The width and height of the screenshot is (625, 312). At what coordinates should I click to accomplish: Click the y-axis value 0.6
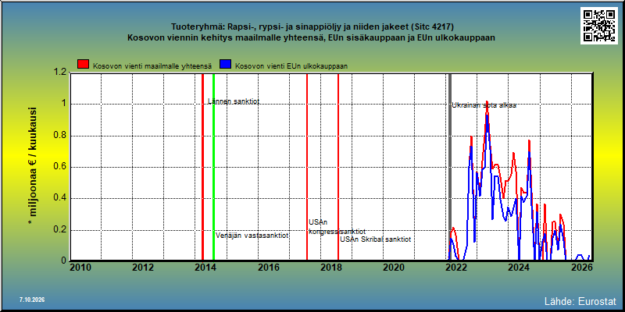[x=60, y=167]
